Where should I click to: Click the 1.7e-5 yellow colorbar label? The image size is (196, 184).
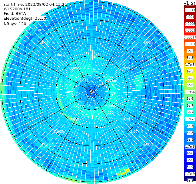coord(190,65)
